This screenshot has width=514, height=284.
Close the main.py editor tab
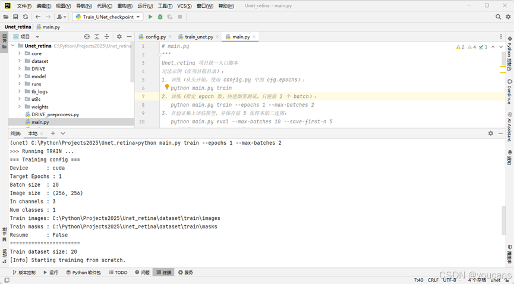(254, 37)
